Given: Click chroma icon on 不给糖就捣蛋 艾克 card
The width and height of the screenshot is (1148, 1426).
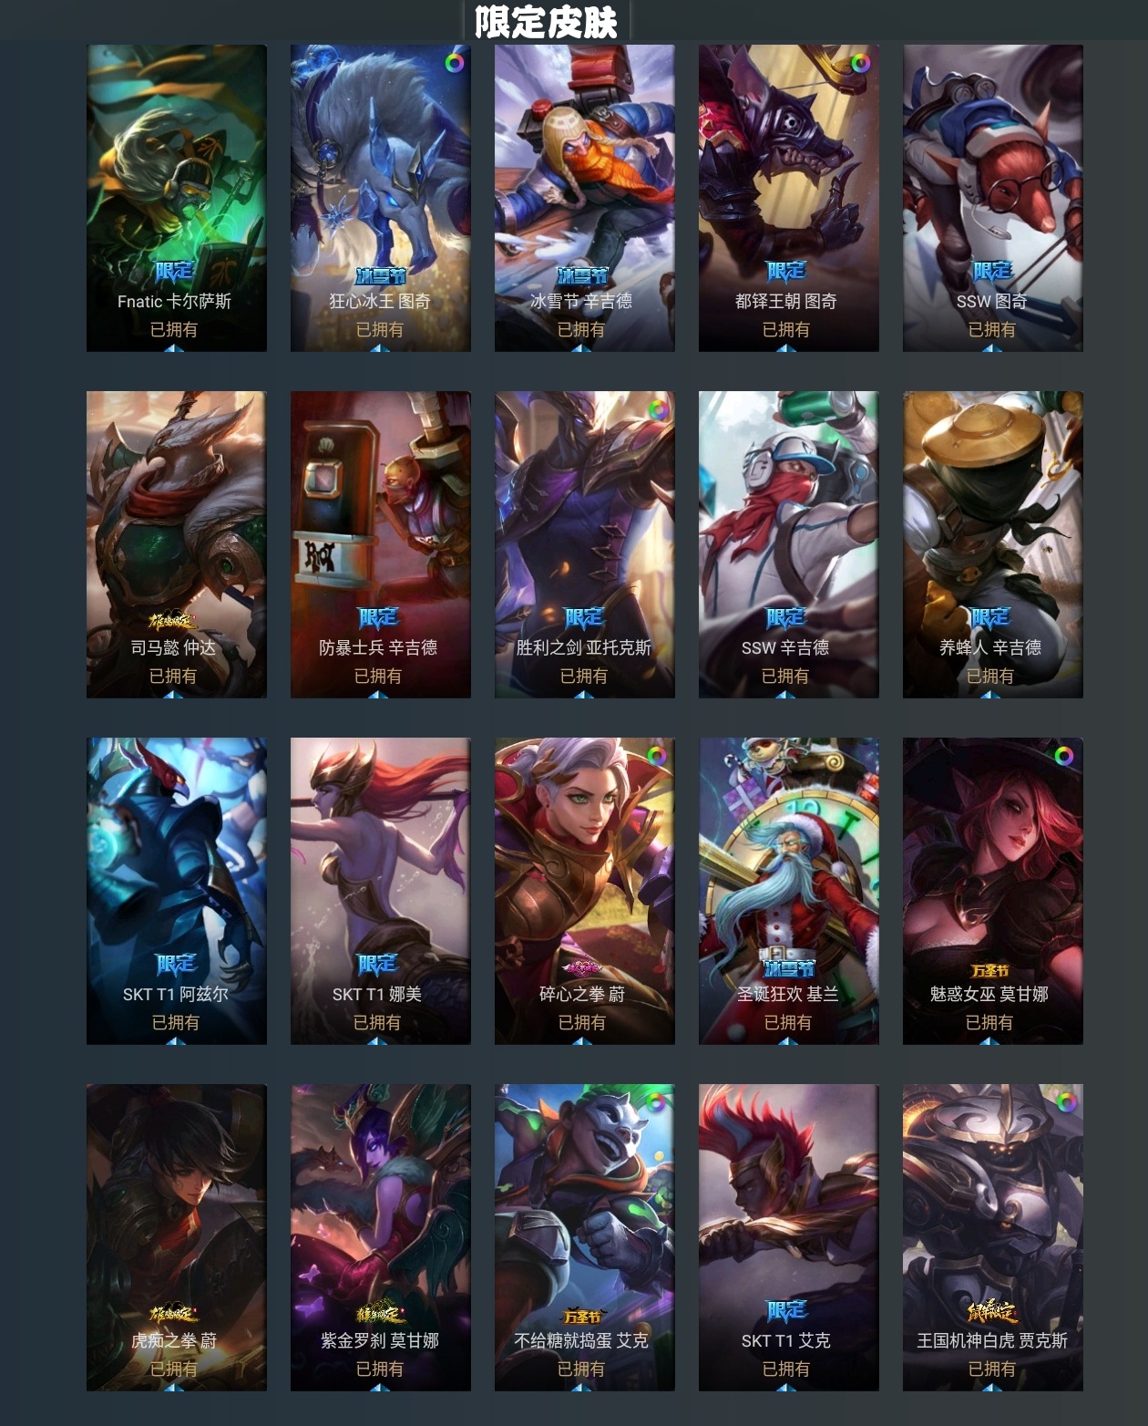Looking at the screenshot, I should pyautogui.click(x=656, y=1102).
